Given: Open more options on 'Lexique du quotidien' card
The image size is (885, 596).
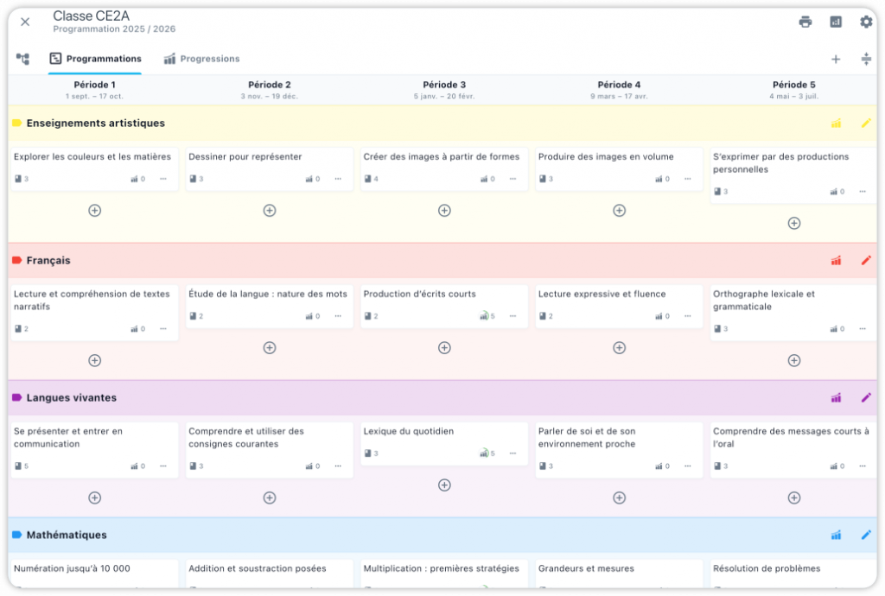Looking at the screenshot, I should tap(513, 453).
